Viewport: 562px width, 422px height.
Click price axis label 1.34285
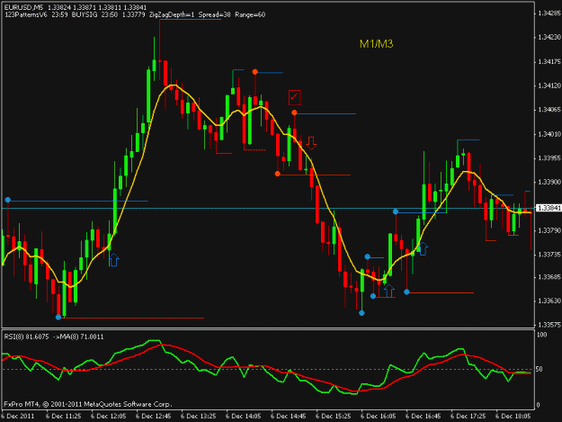(549, 13)
